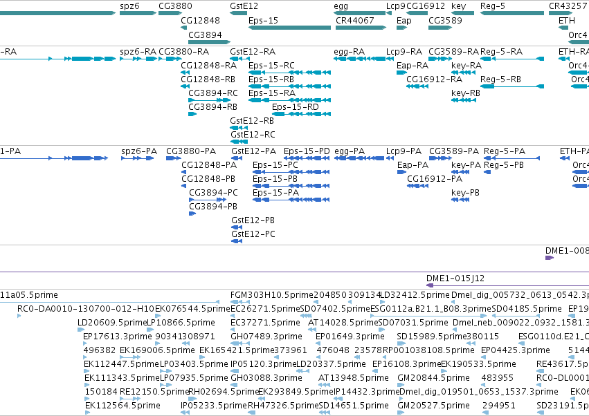Select the egg-PA protein label
The image size is (589, 416).
point(350,151)
